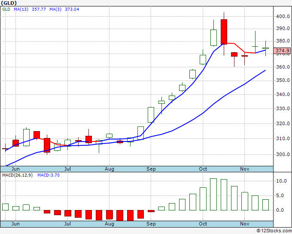This screenshot has height=234, width=292.
Task: Click the tall green candlestick at Sep start
Action: (151, 115)
